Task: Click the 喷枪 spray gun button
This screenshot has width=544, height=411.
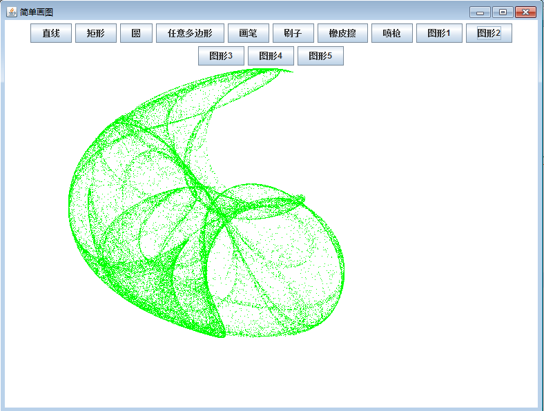Action: pyautogui.click(x=392, y=33)
